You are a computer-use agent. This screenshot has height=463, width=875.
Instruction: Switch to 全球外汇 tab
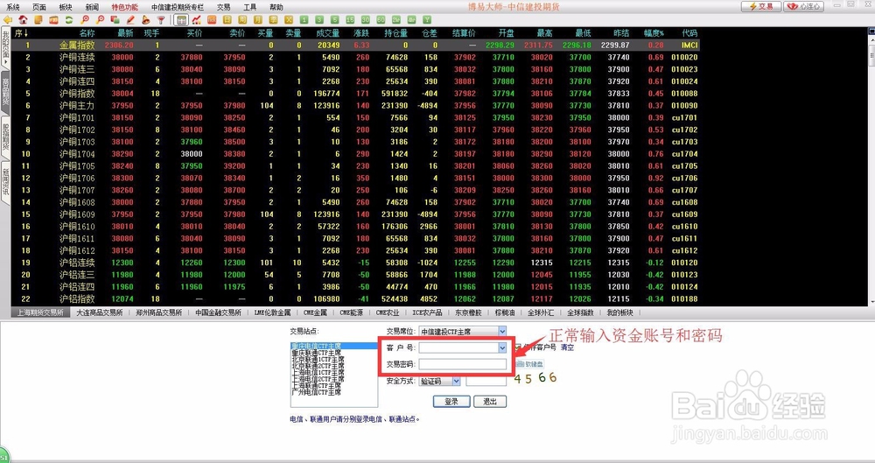pos(541,312)
